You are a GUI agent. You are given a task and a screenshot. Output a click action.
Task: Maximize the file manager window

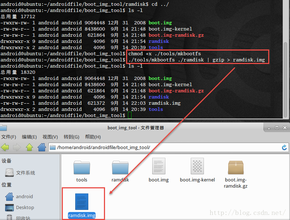click(277, 128)
